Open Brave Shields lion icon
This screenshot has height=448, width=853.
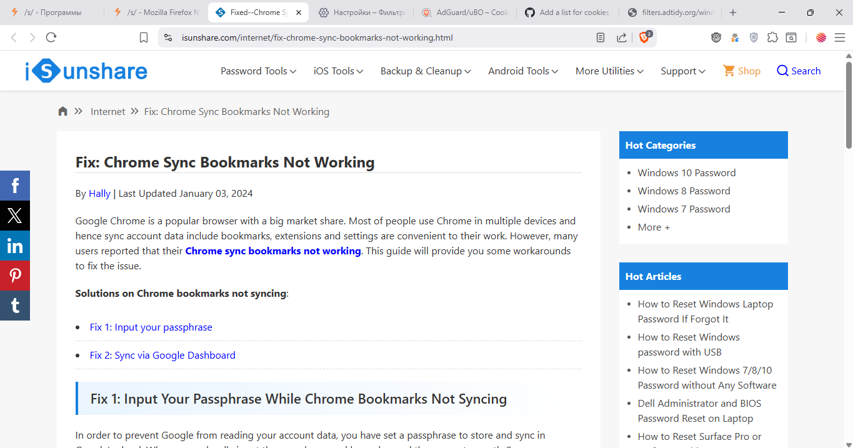click(644, 37)
